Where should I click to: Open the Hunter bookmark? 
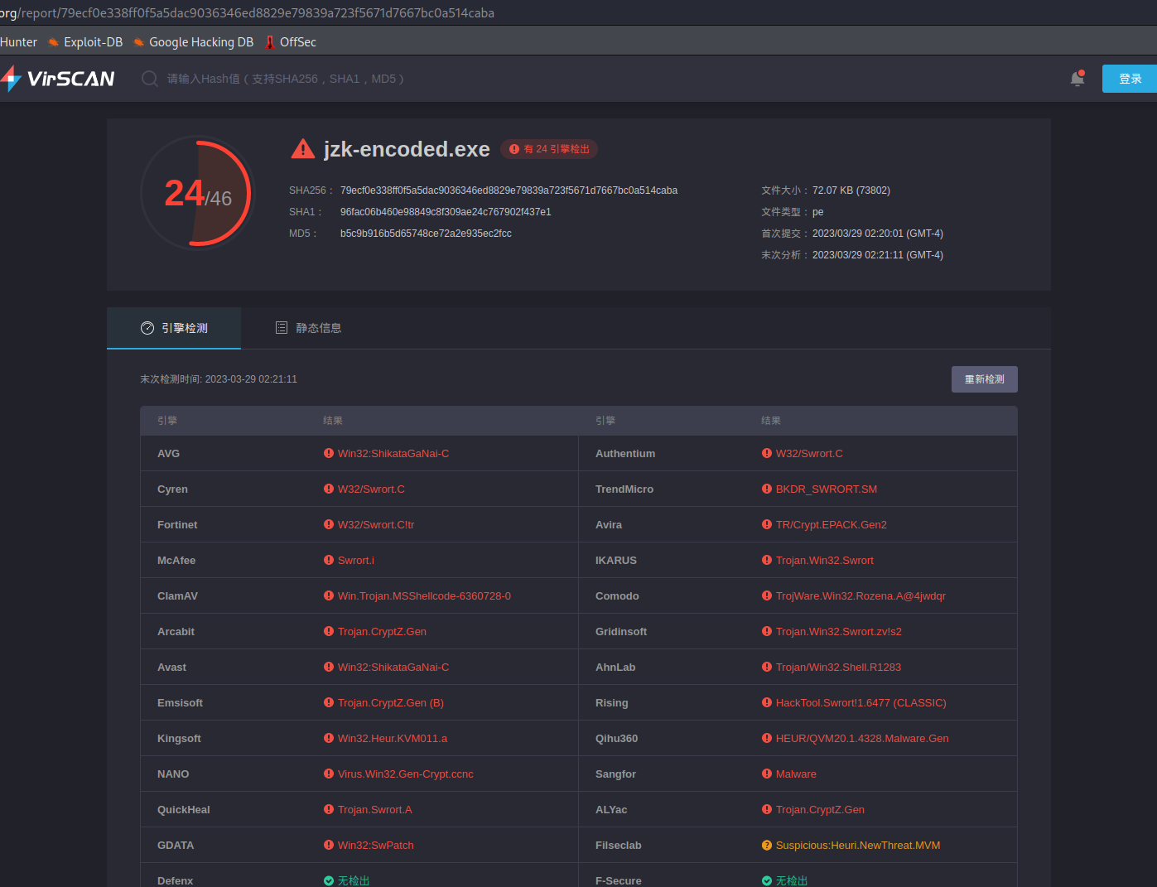click(18, 42)
